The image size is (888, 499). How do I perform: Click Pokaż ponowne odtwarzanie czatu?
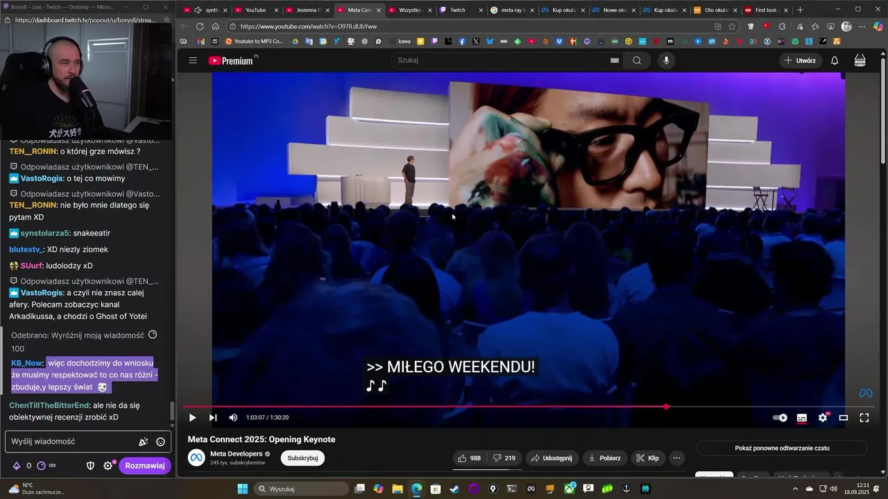pyautogui.click(x=782, y=448)
